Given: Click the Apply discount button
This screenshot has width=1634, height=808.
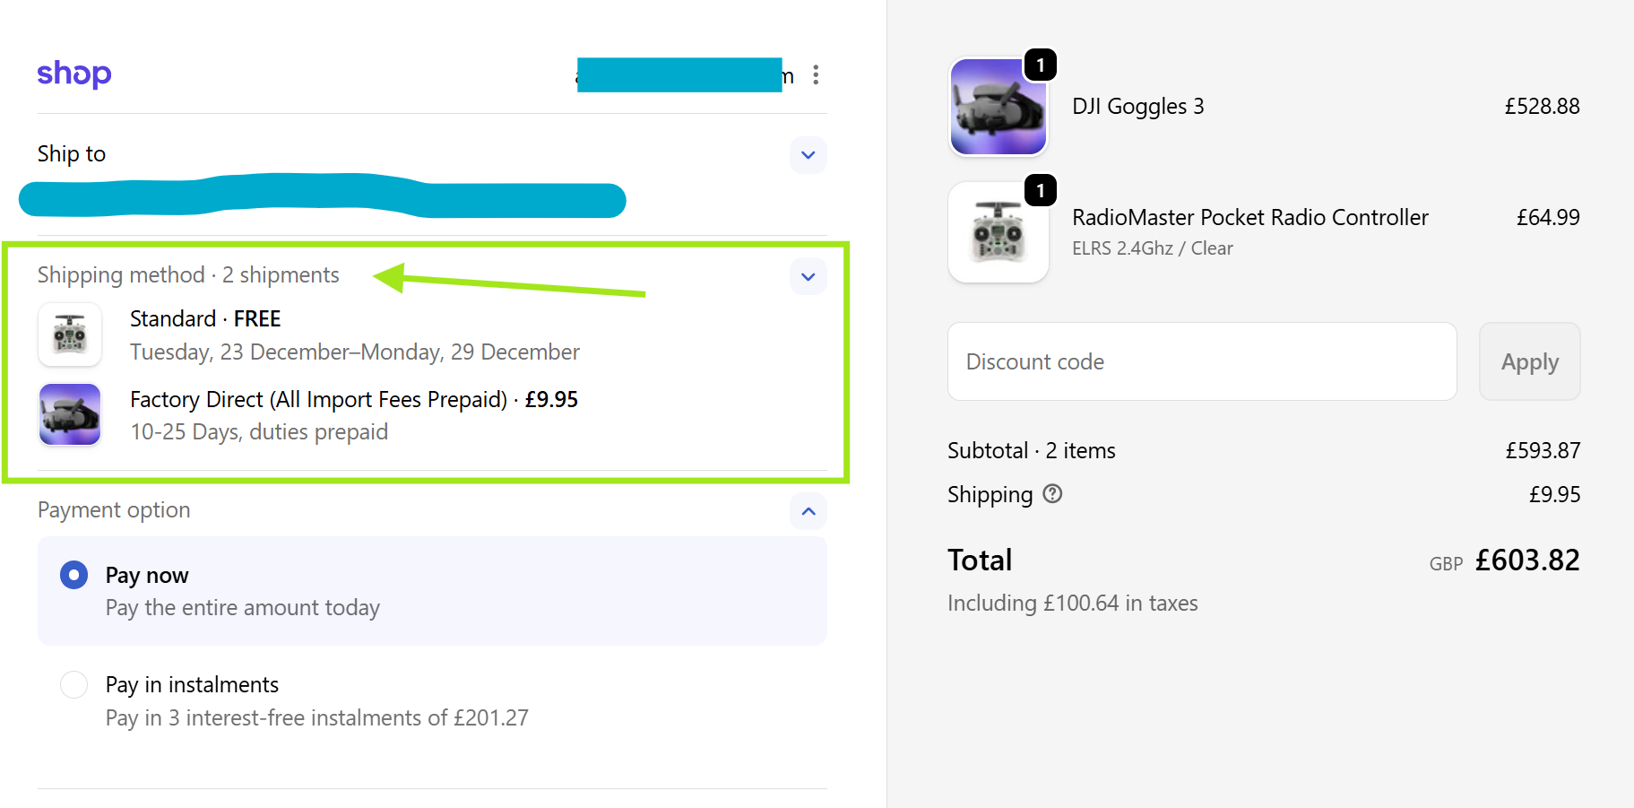Looking at the screenshot, I should (x=1529, y=361).
